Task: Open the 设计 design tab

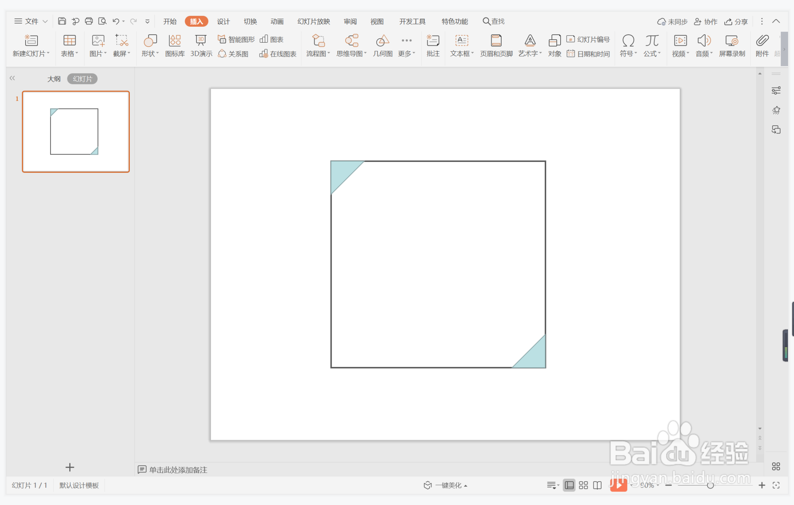Action: [x=223, y=21]
